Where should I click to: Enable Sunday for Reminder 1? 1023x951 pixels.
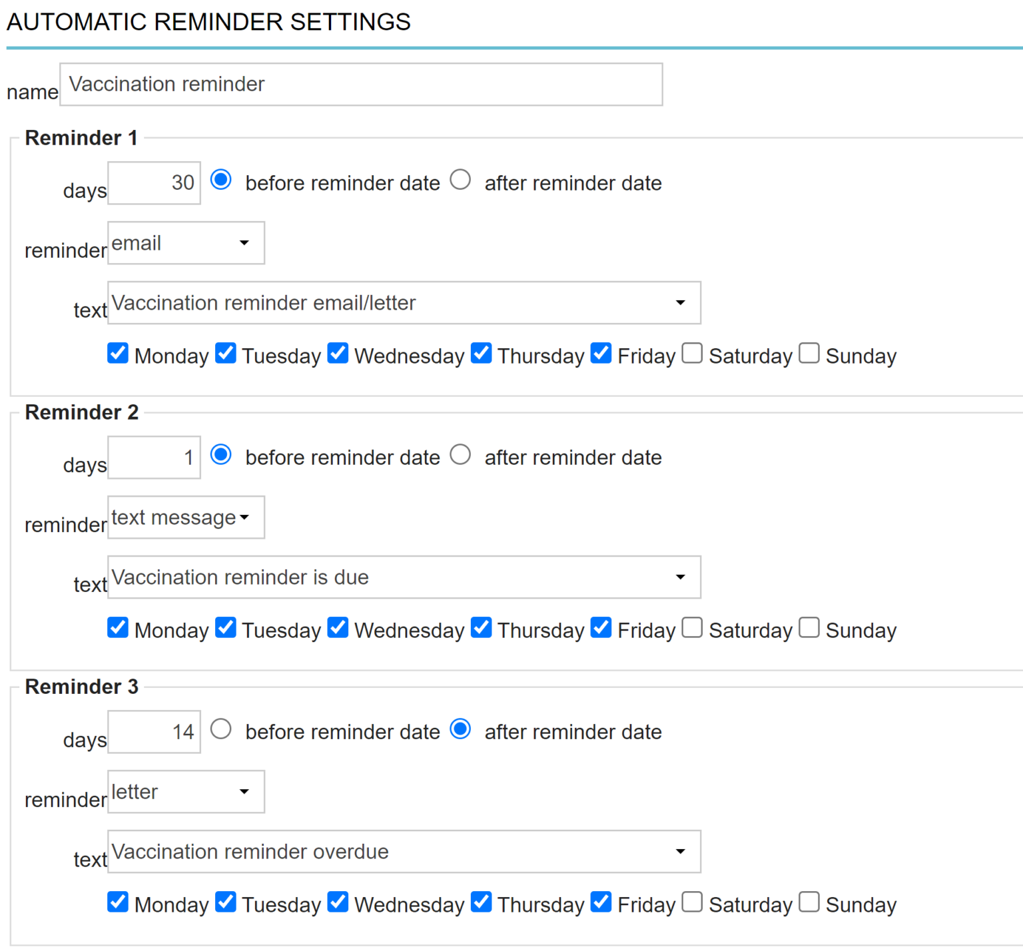pos(809,354)
